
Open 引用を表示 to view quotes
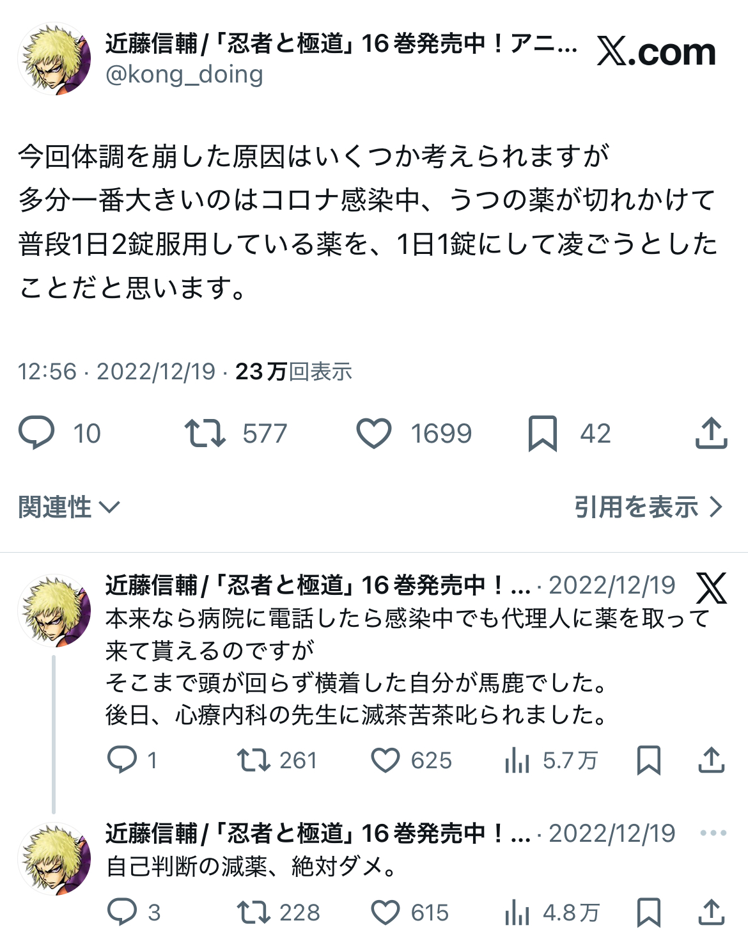[x=648, y=507]
